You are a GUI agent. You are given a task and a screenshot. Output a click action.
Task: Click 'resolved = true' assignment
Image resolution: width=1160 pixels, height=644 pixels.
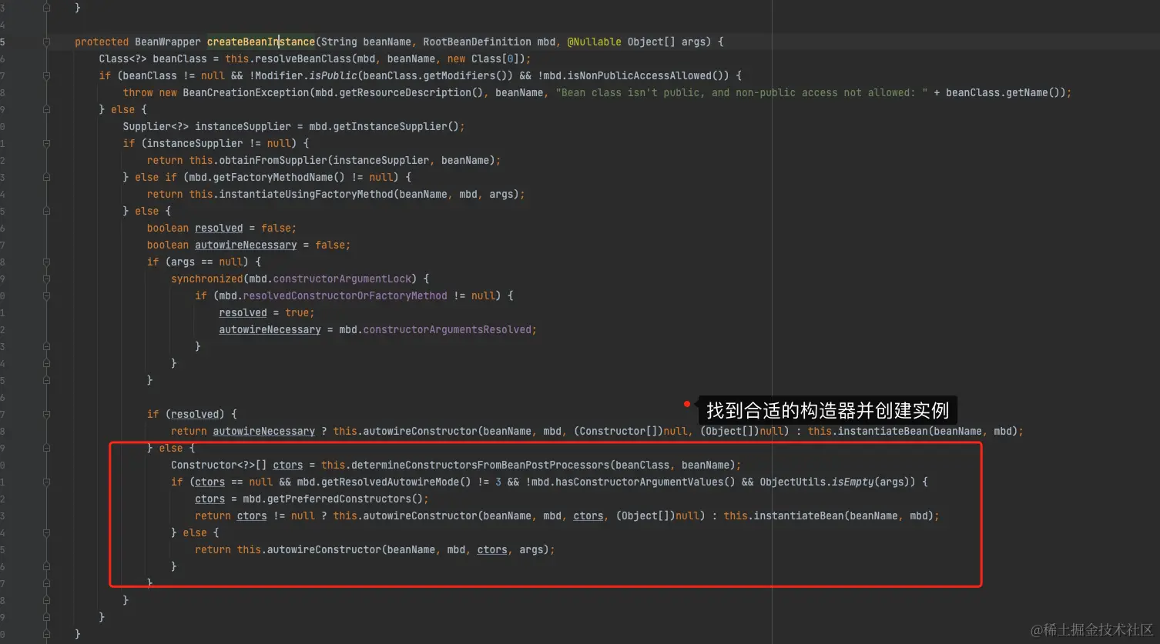(264, 312)
